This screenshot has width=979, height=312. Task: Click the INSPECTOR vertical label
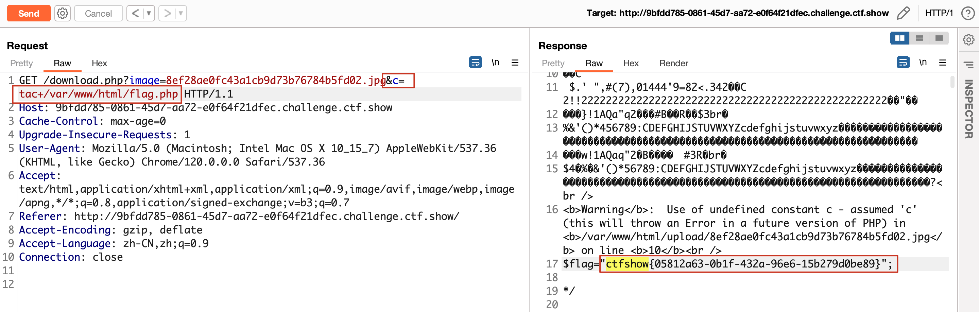click(x=968, y=109)
